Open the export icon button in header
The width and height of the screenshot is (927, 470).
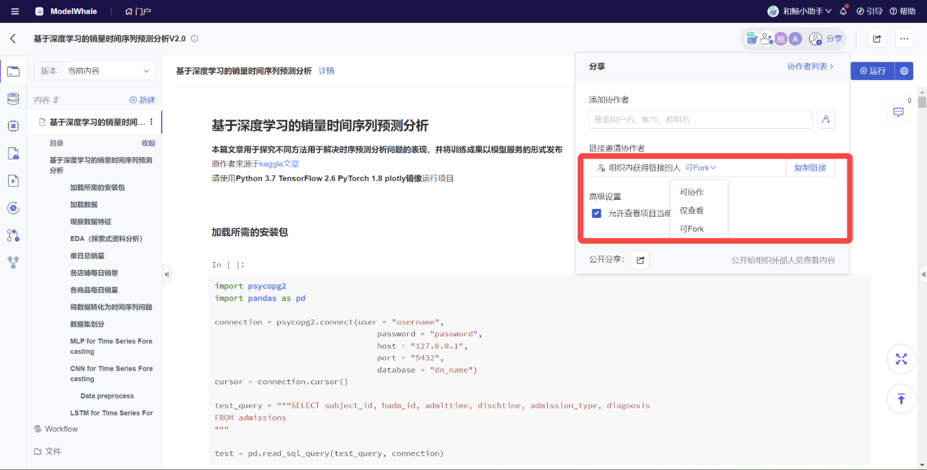click(x=877, y=39)
